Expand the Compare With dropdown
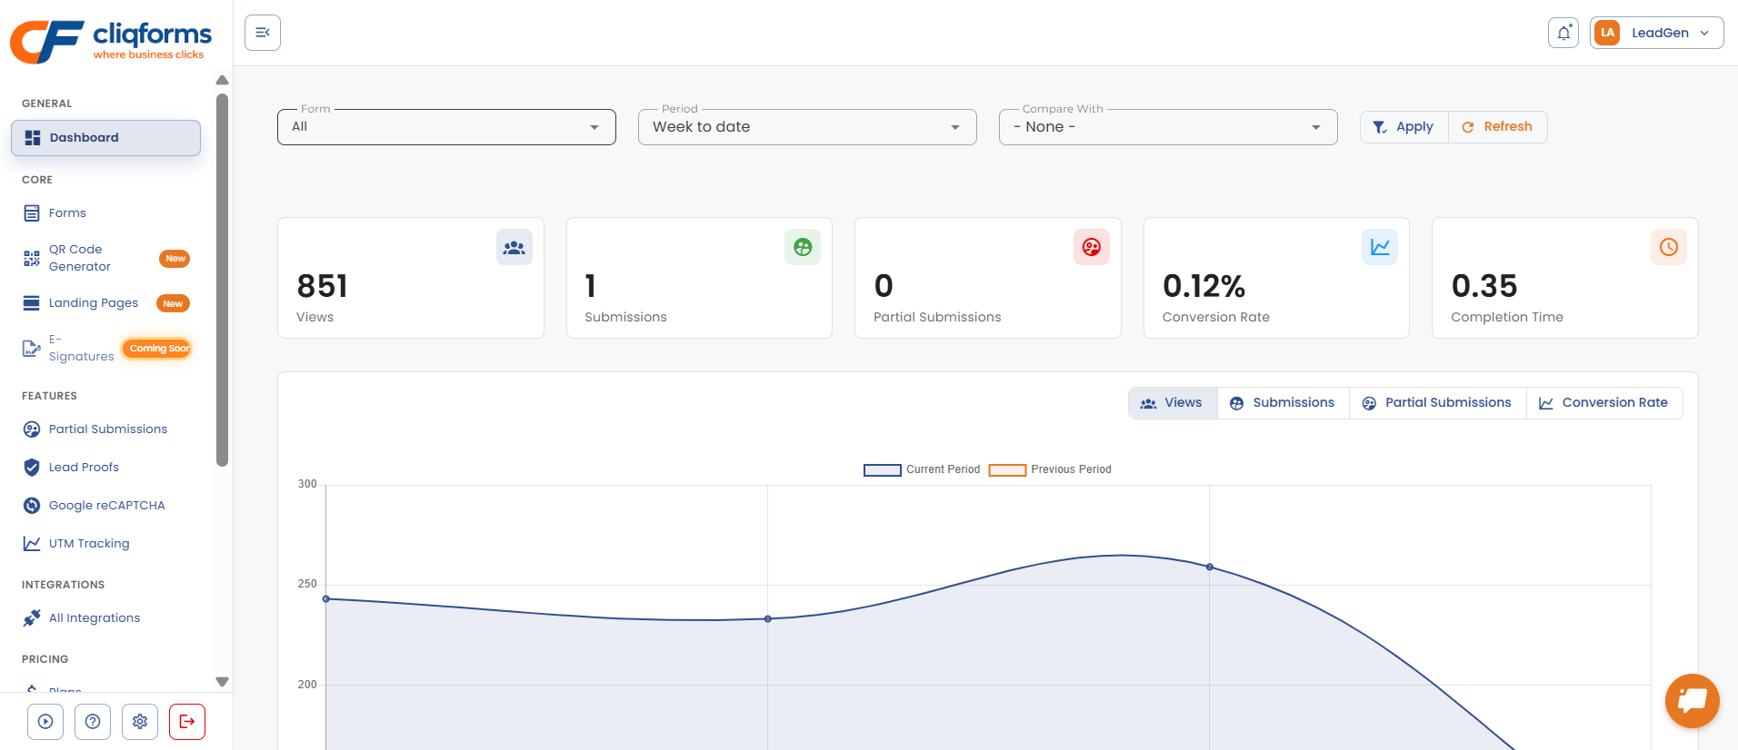This screenshot has width=1738, height=750. pos(1168,127)
